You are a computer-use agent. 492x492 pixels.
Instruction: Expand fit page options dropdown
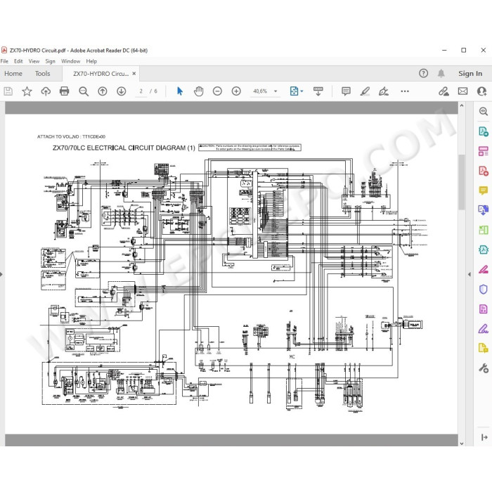[302, 91]
